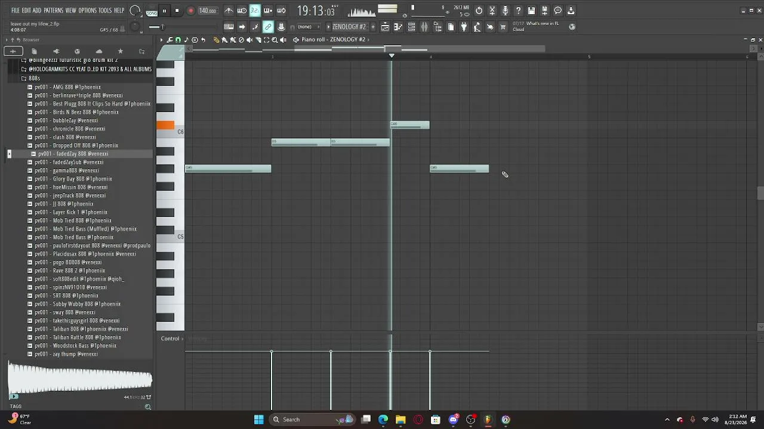Open the OPTIONS menu

click(88, 11)
